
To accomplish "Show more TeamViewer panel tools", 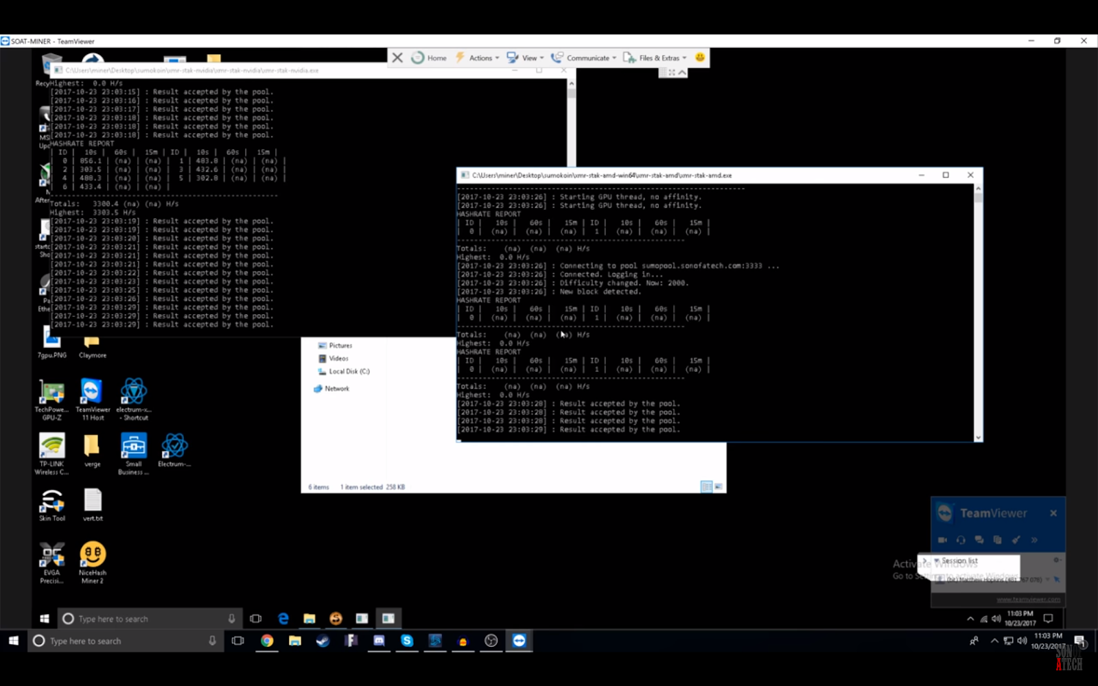I will (1034, 540).
